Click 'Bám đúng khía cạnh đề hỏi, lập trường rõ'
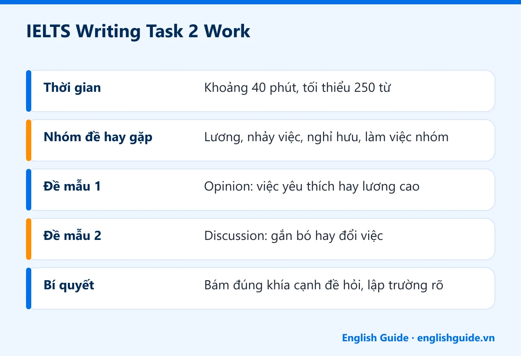The height and width of the screenshot is (356, 521). click(323, 286)
